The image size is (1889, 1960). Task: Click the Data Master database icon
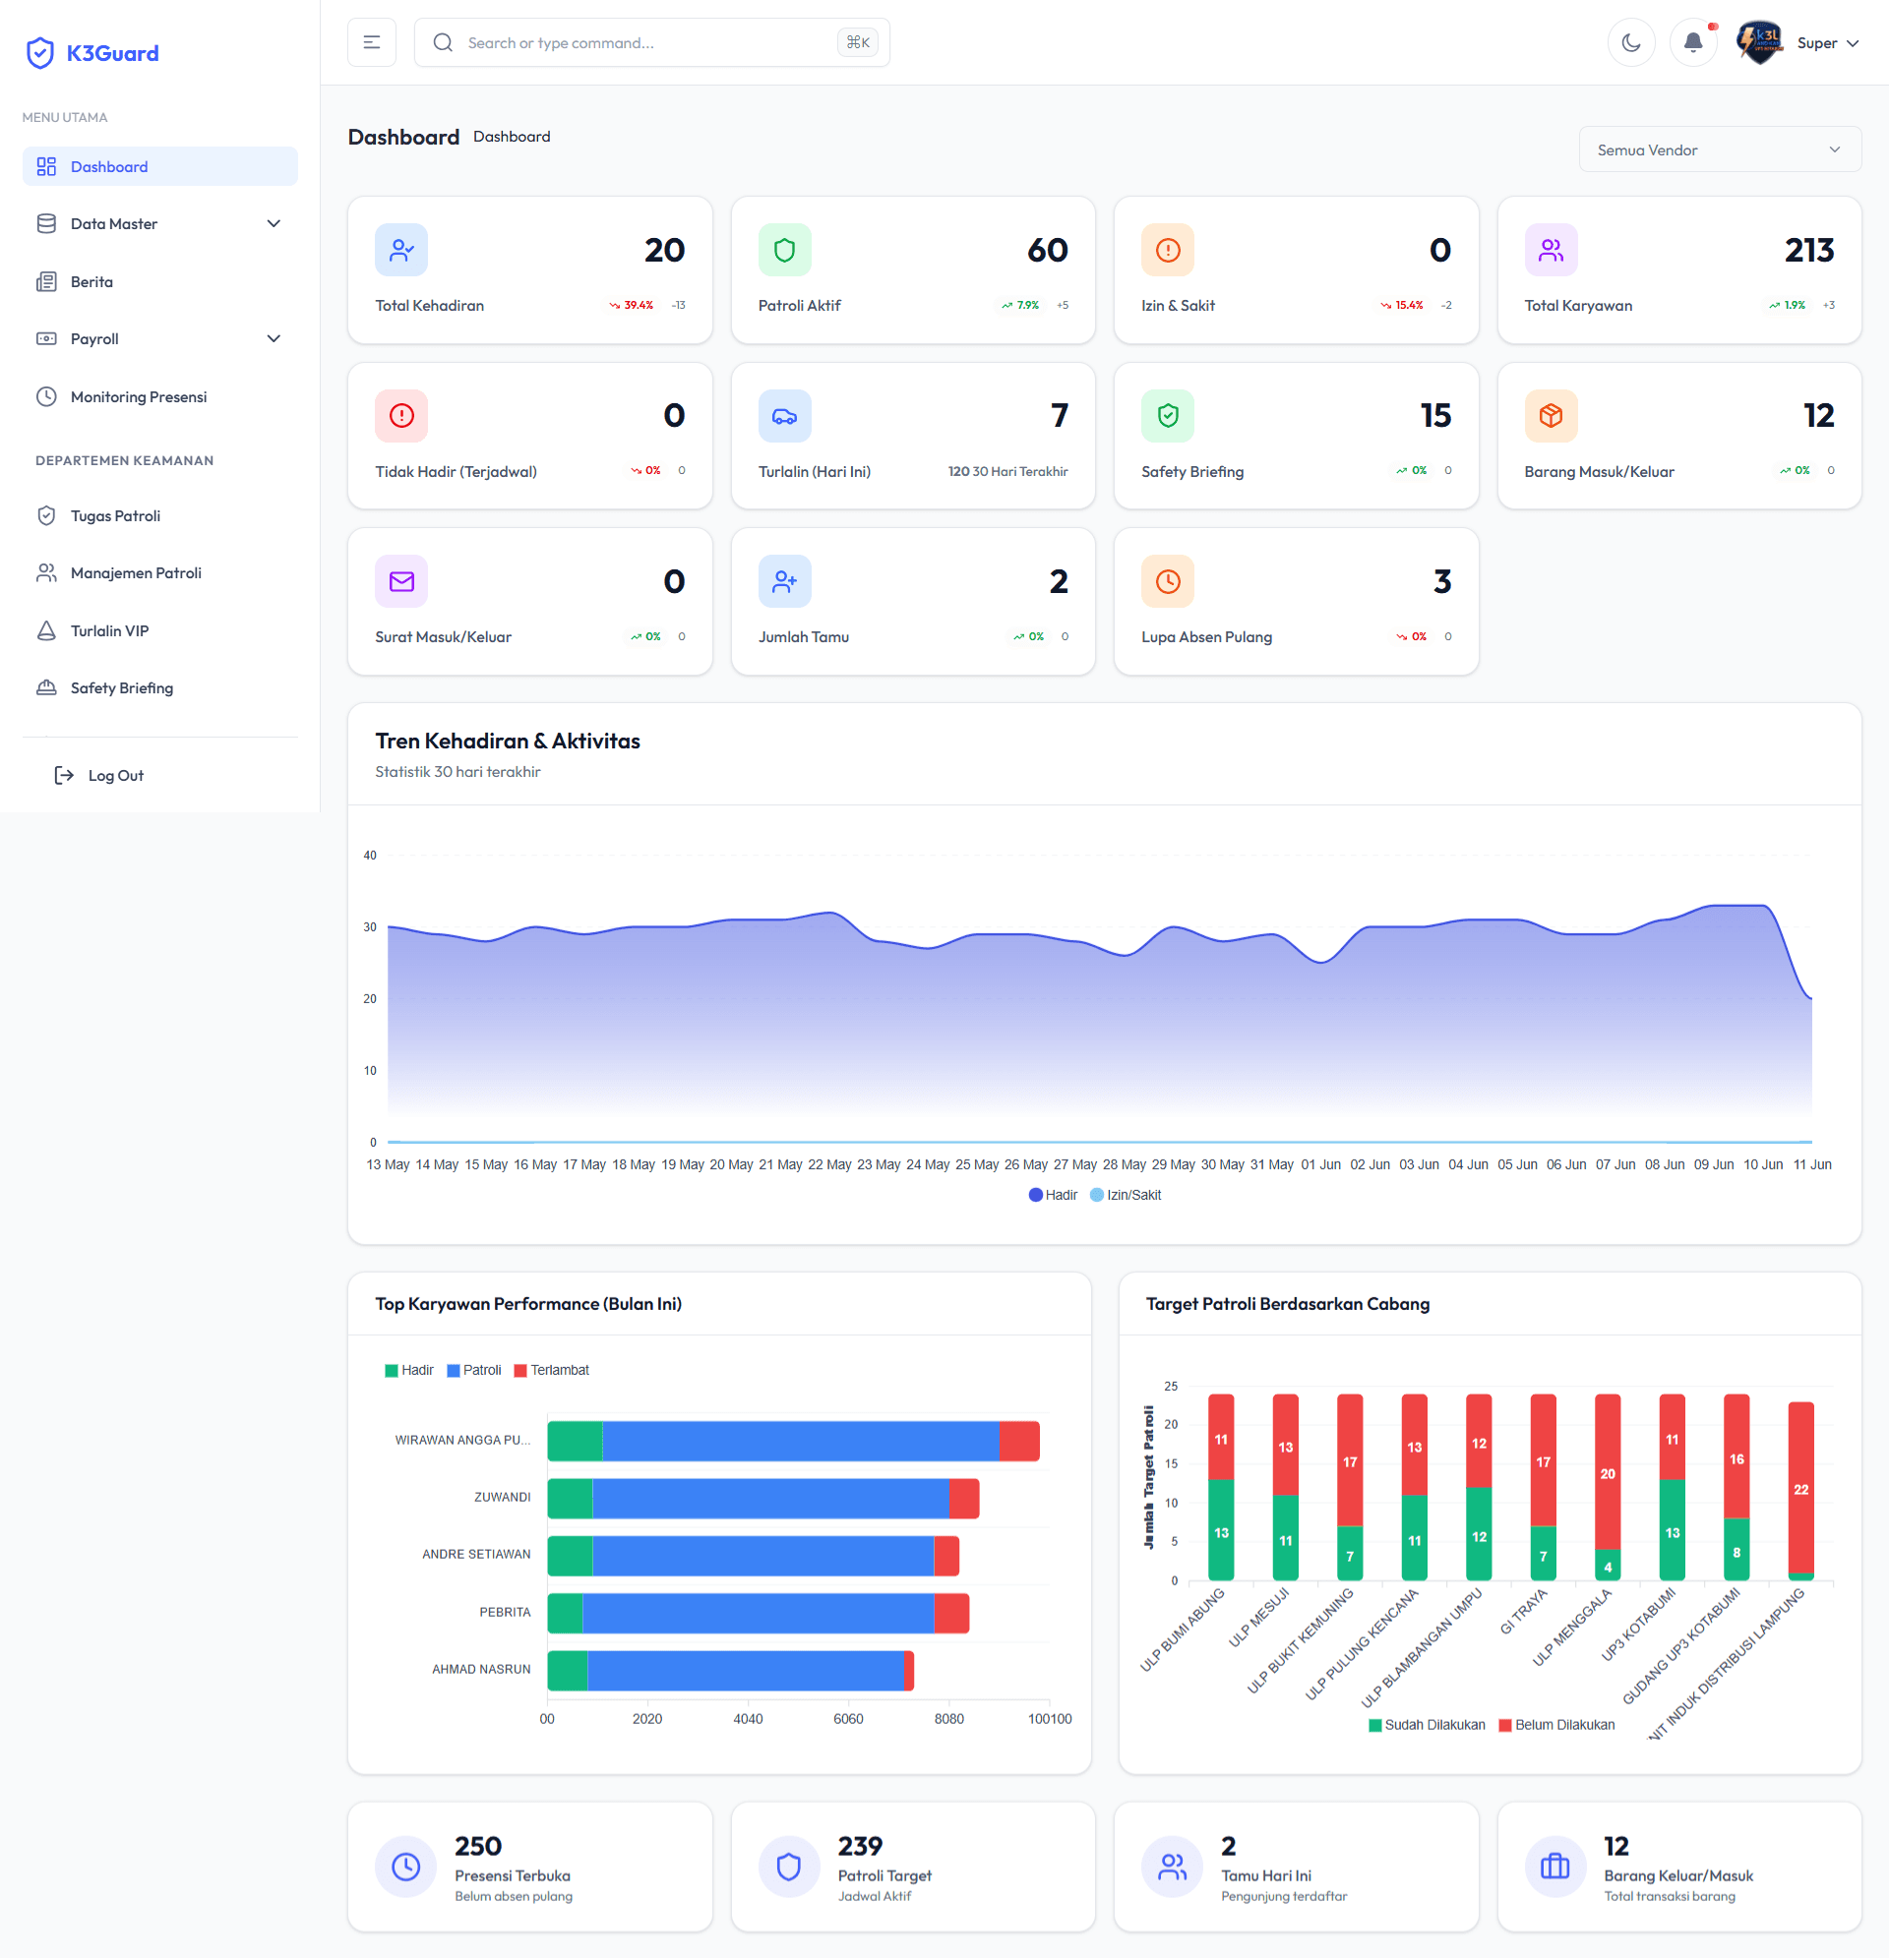coord(46,224)
